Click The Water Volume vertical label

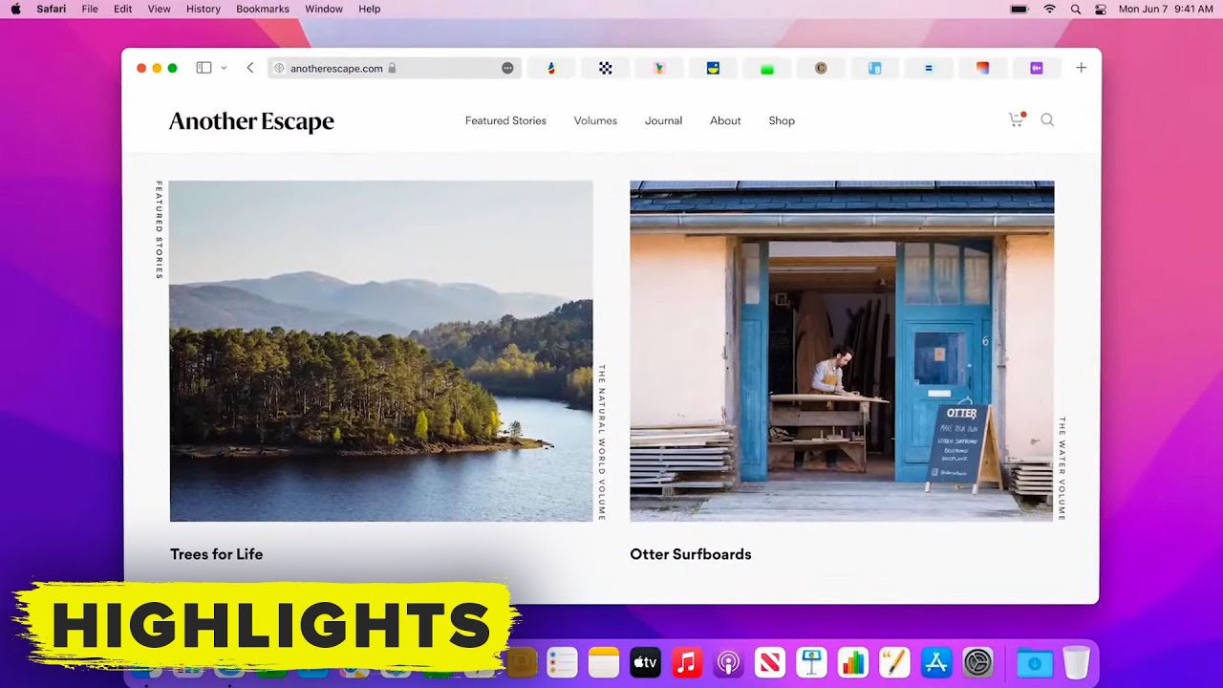tap(1062, 468)
